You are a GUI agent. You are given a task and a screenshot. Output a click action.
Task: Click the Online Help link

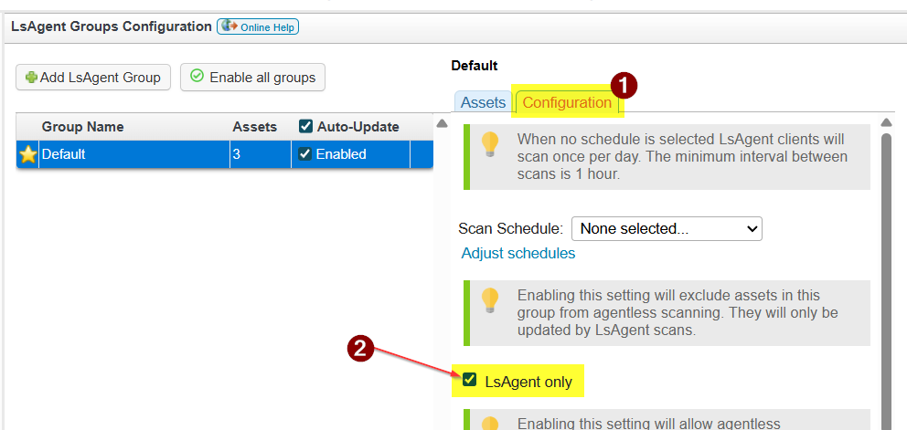coord(267,27)
